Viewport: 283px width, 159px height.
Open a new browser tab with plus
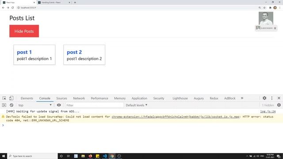click(x=75, y=3)
